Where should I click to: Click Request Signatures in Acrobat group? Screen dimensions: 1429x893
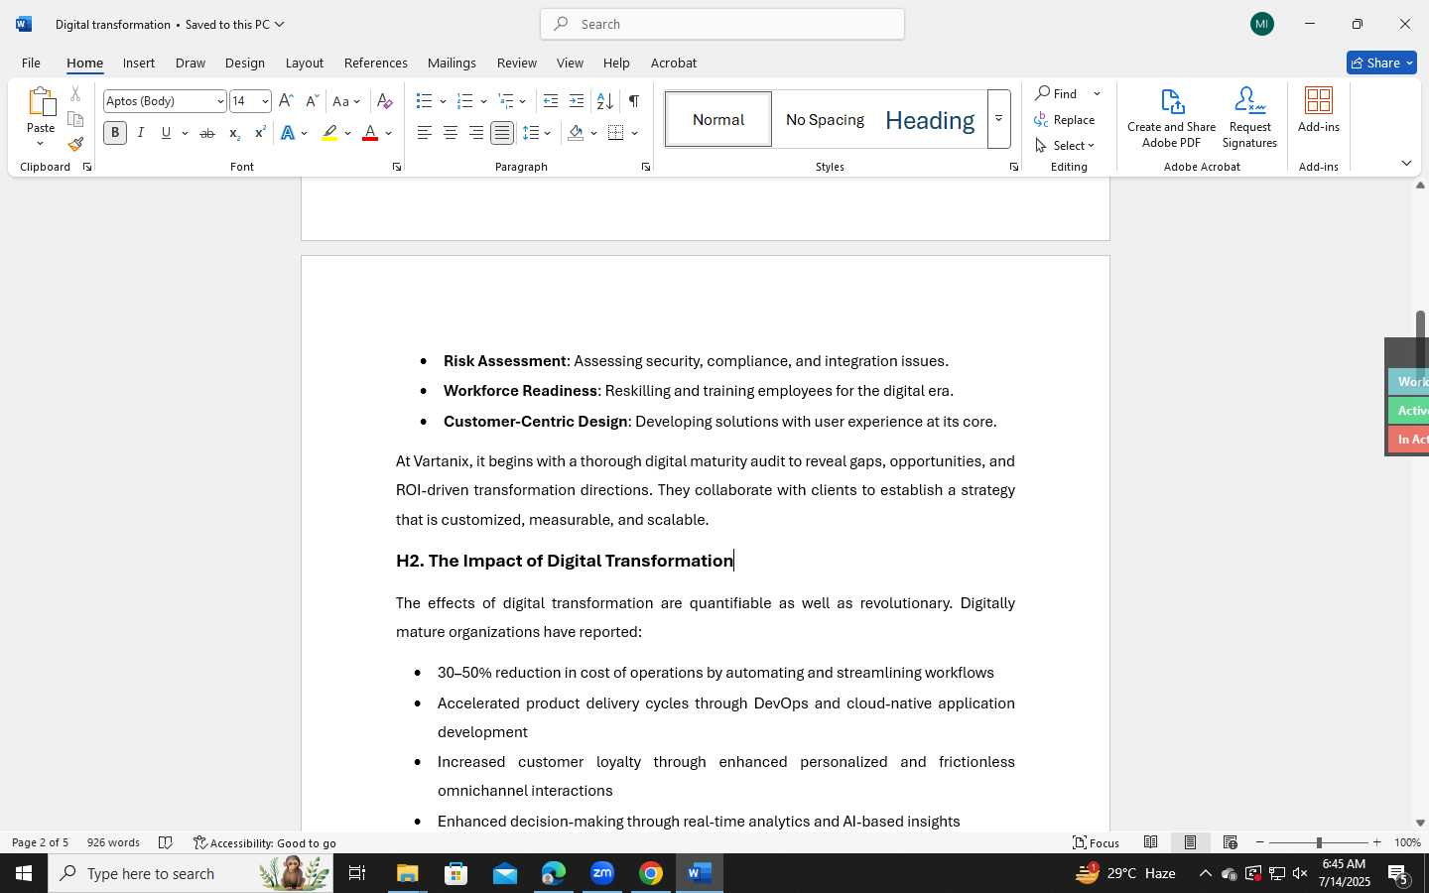(1249, 118)
